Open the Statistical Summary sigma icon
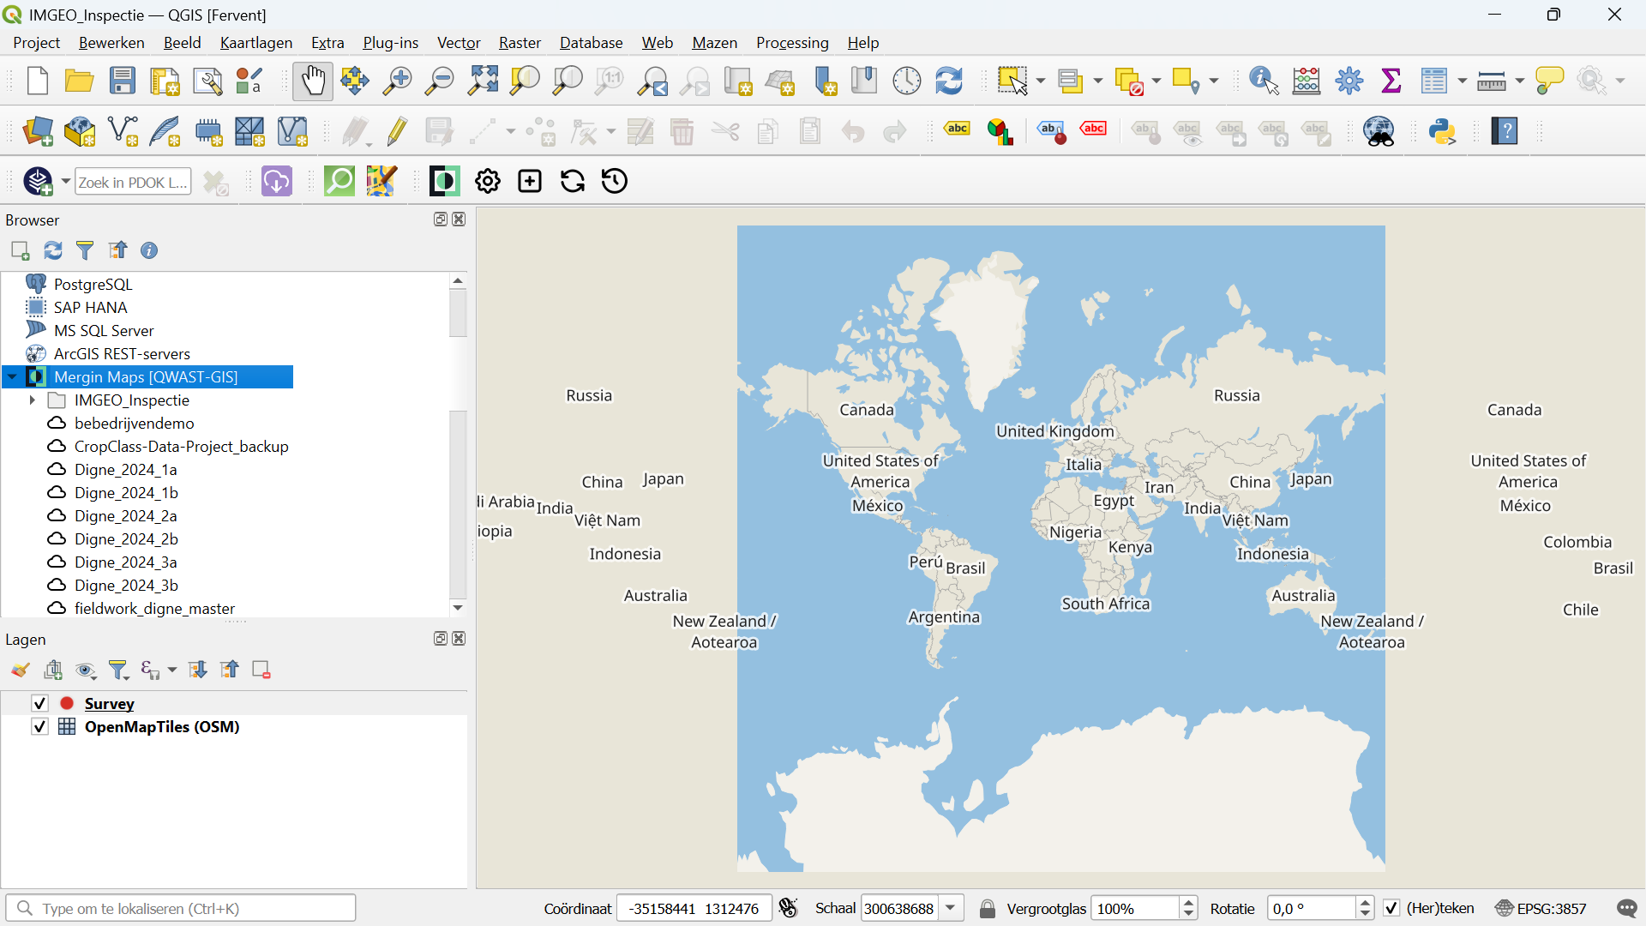 (x=1391, y=81)
